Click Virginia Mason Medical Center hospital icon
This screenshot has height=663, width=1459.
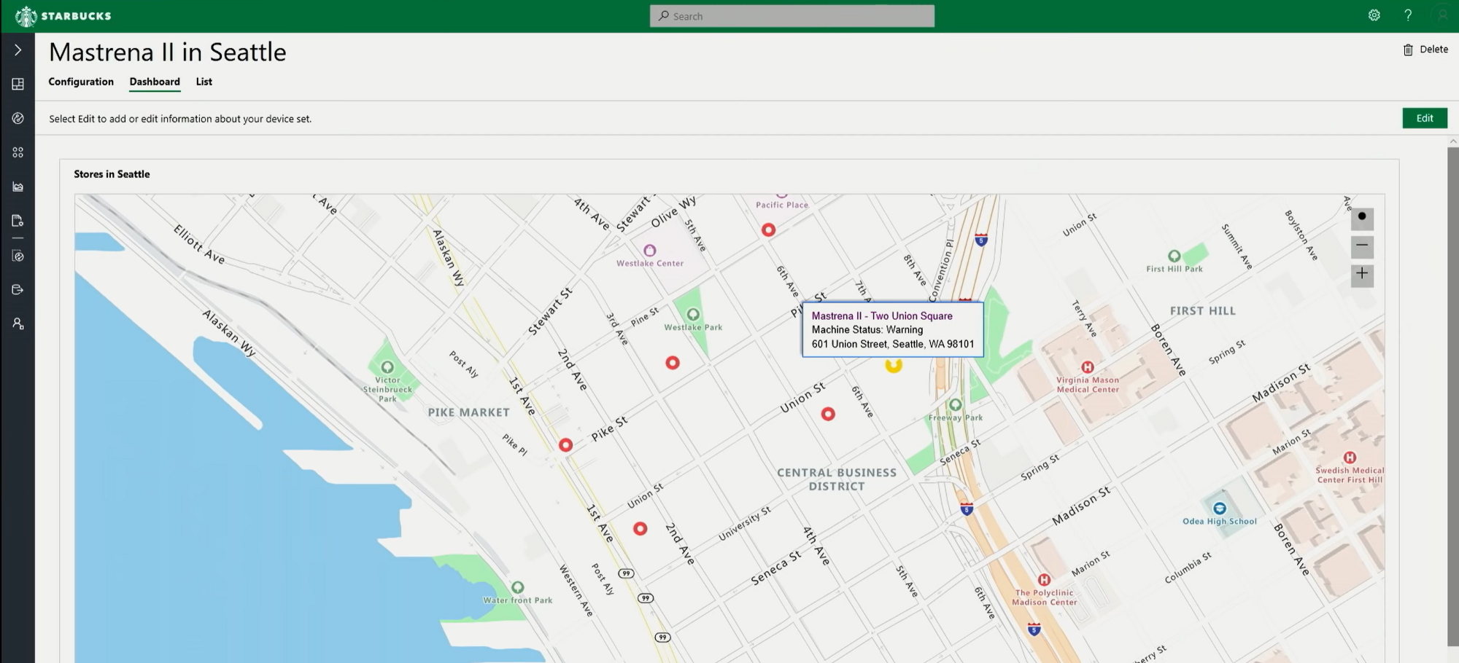(x=1087, y=367)
